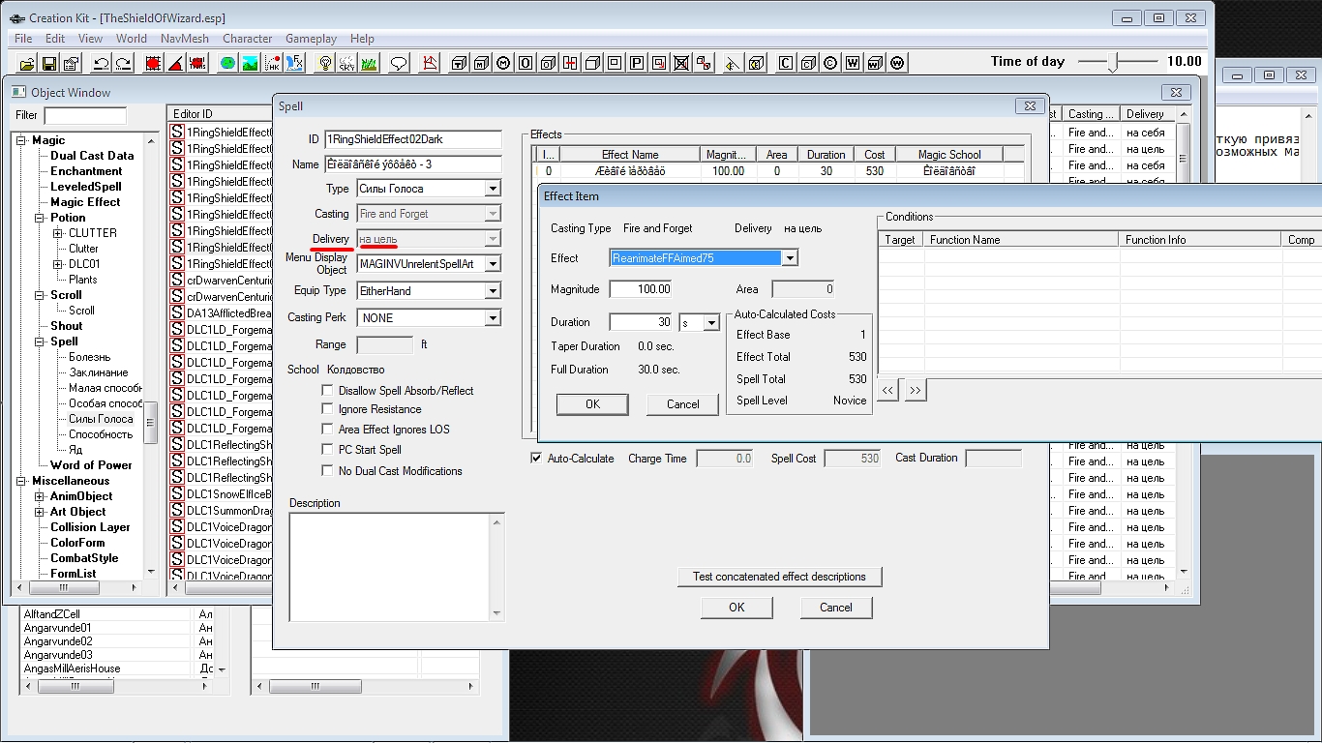Click the Open file toolbar icon
The width and height of the screenshot is (1322, 743).
tap(27, 64)
